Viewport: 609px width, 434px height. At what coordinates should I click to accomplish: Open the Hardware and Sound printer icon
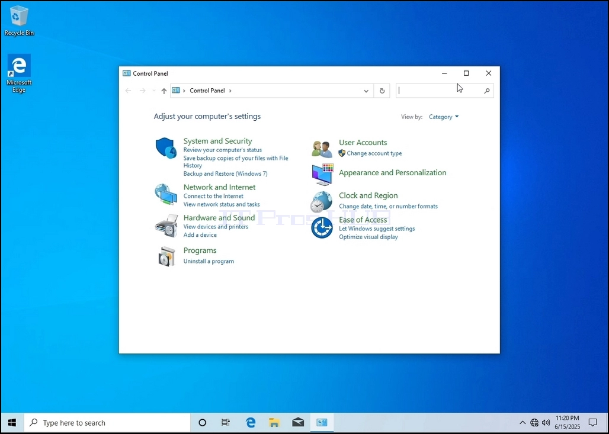coord(166,226)
